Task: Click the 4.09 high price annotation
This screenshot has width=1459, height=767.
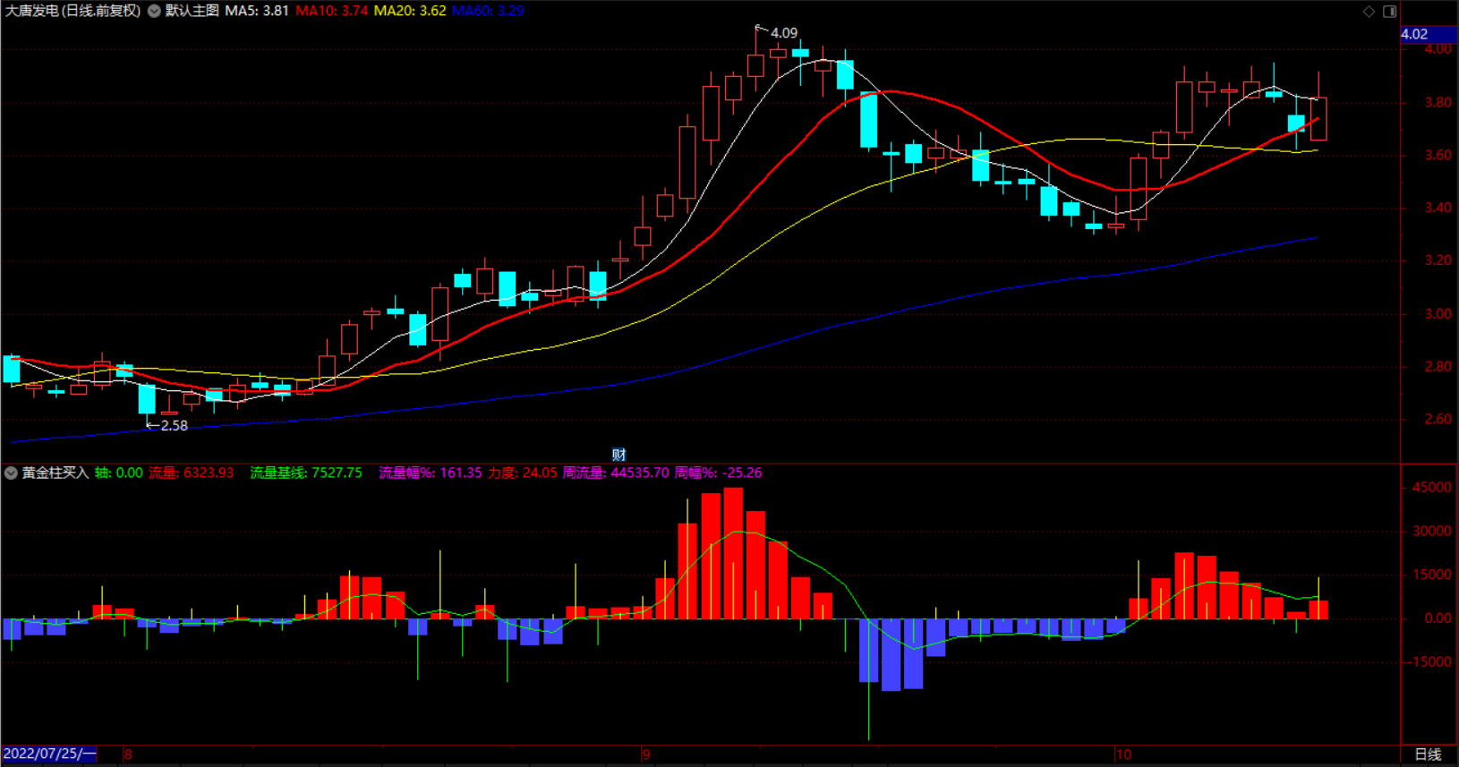Action: (784, 33)
